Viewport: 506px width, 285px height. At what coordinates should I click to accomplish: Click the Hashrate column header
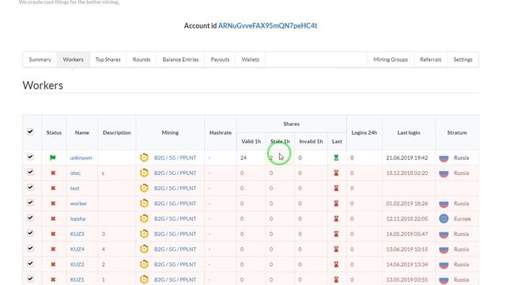[x=221, y=132]
